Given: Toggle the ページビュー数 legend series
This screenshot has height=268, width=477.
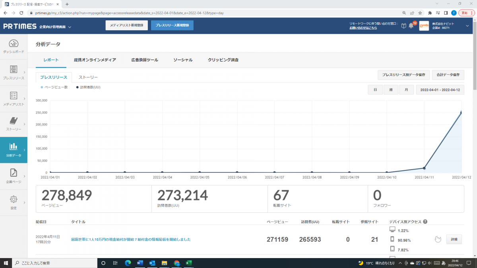Looking at the screenshot, I should (54, 87).
